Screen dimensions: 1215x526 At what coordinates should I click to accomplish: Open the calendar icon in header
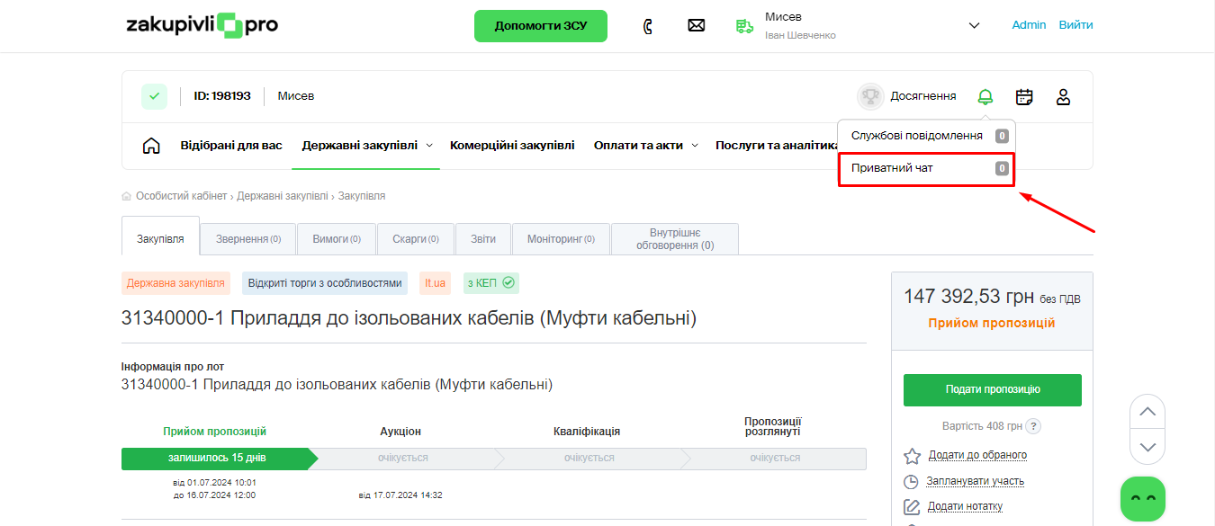pos(1024,96)
